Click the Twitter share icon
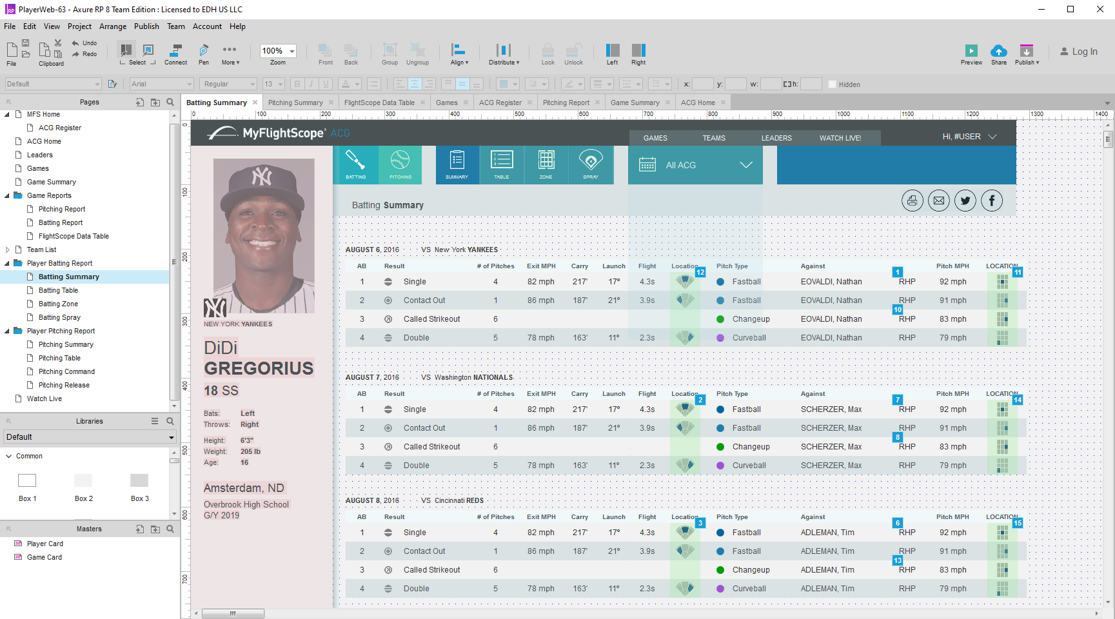 tap(965, 201)
